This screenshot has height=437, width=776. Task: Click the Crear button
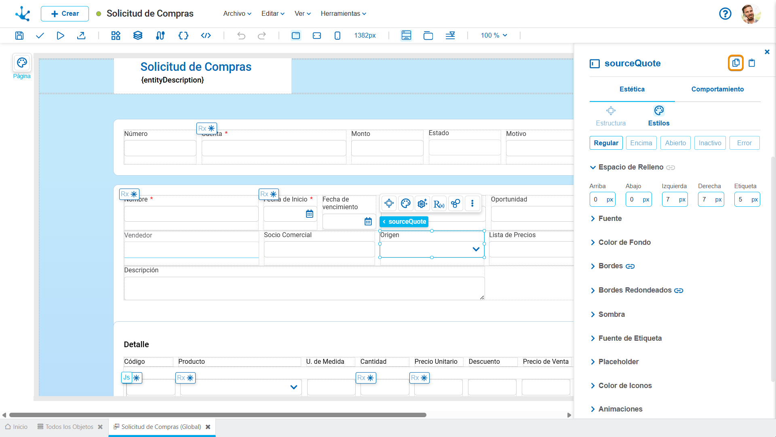pyautogui.click(x=65, y=14)
